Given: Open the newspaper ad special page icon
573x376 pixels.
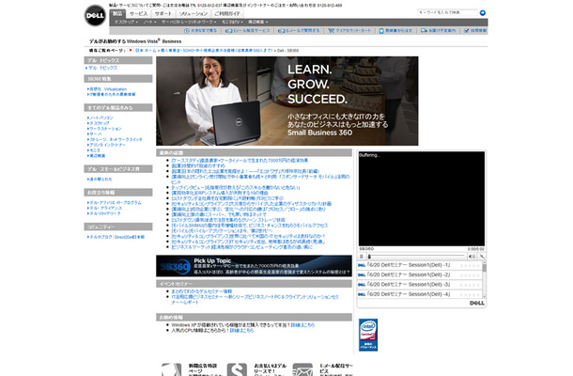Looking at the screenshot, I should click(171, 369).
